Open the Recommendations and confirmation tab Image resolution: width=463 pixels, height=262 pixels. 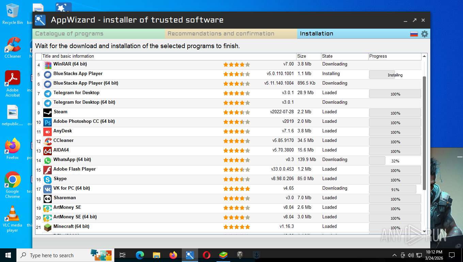(231, 34)
